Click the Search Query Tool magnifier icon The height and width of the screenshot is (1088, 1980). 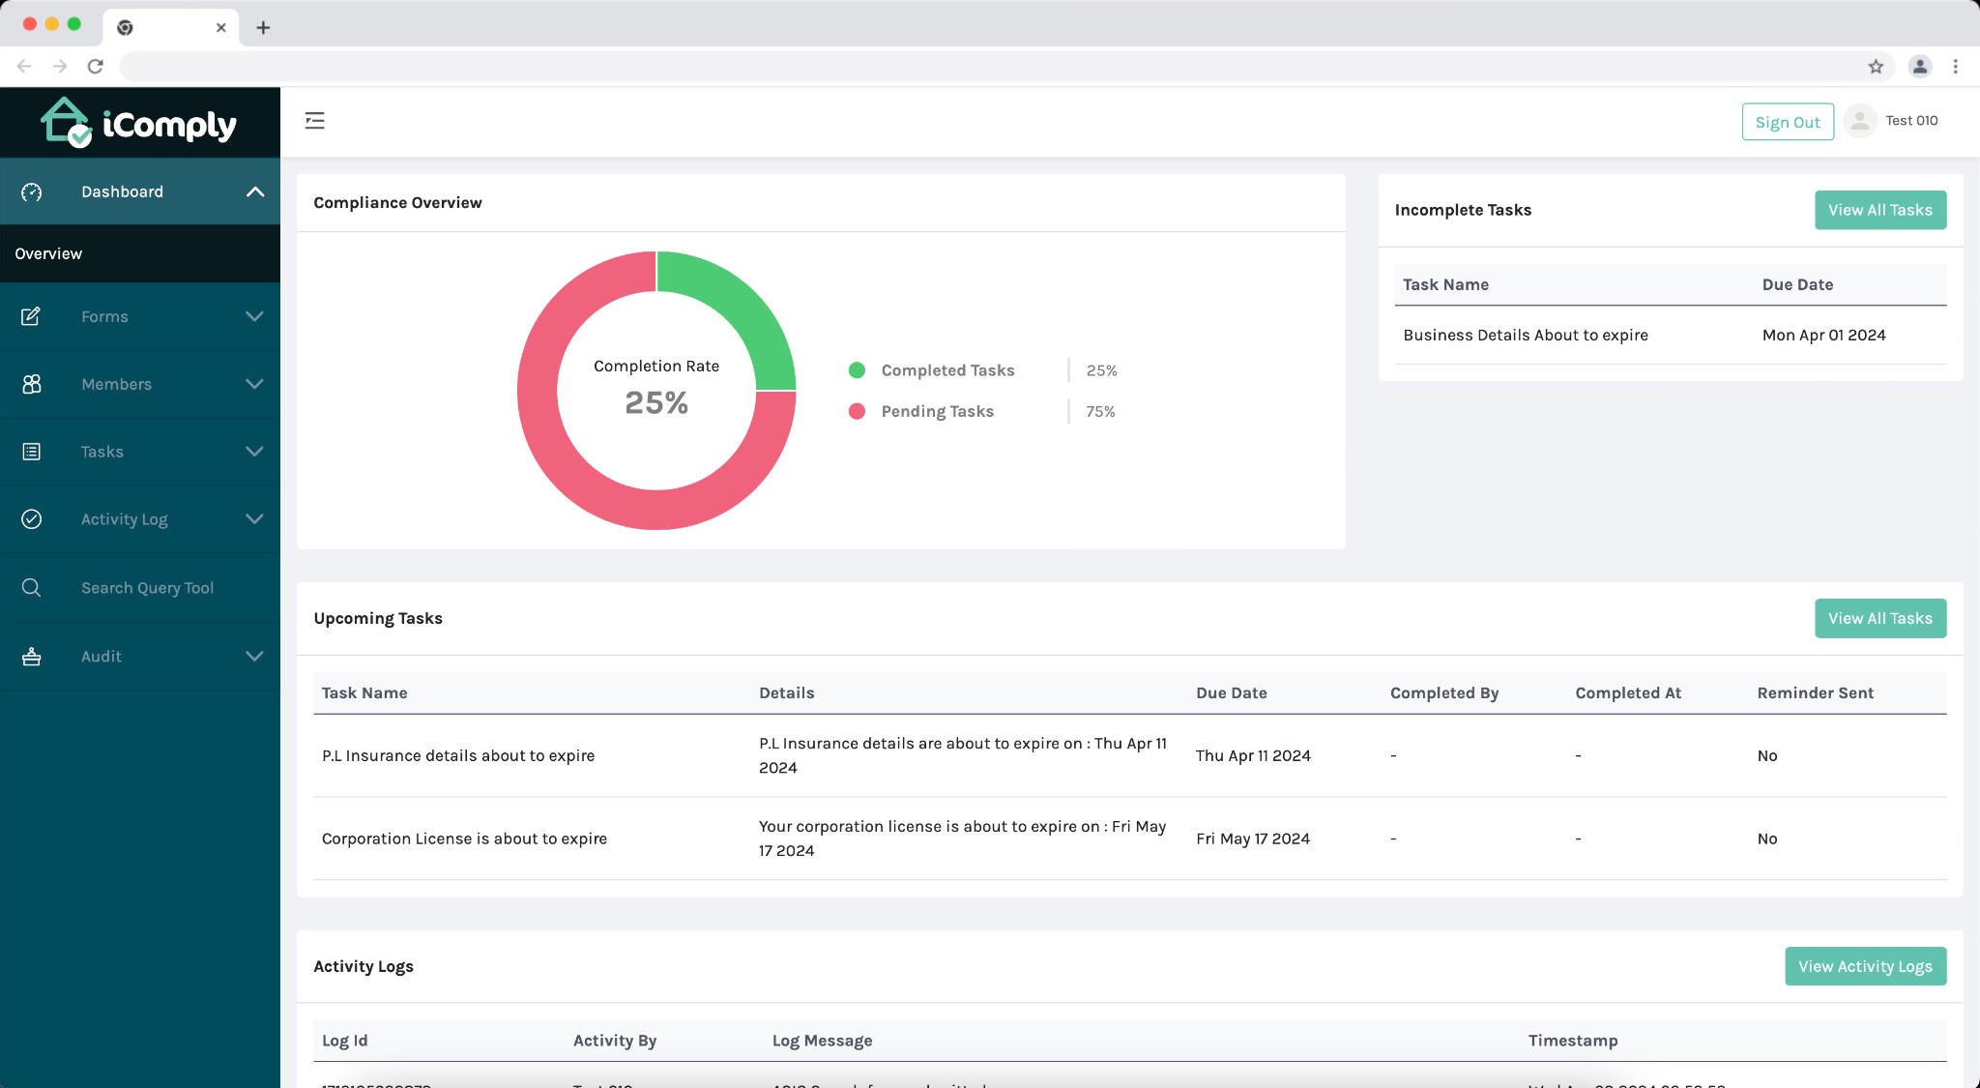tap(32, 588)
